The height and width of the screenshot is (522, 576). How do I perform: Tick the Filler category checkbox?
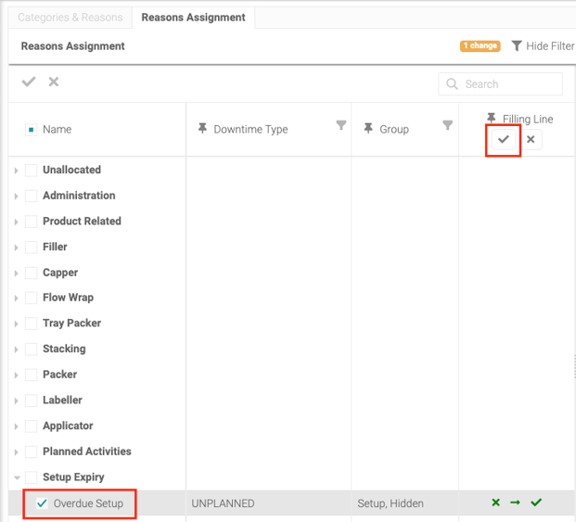click(x=32, y=248)
